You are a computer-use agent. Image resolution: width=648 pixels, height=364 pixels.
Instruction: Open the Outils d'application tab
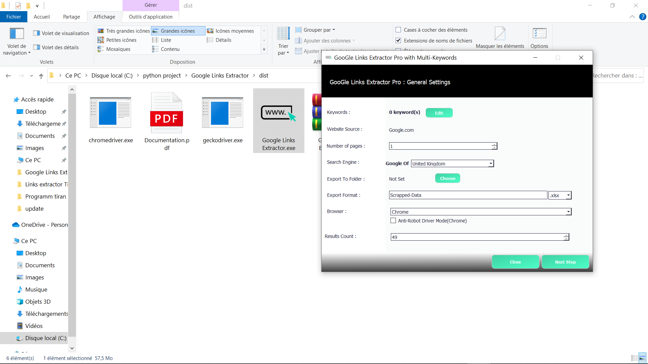(150, 17)
